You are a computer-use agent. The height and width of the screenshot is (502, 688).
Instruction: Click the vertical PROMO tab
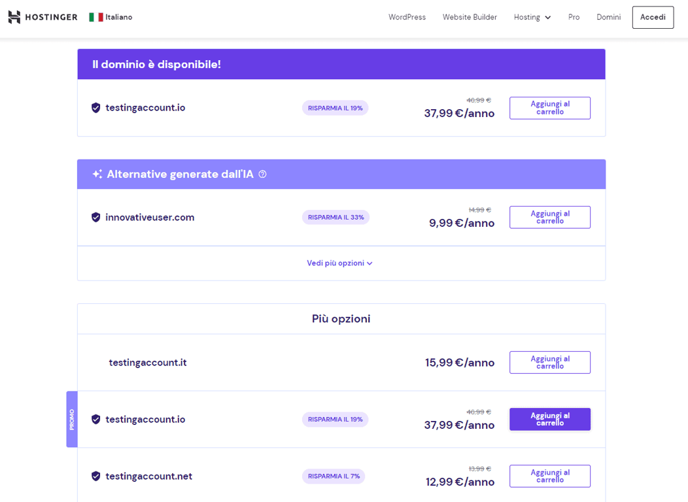click(72, 419)
